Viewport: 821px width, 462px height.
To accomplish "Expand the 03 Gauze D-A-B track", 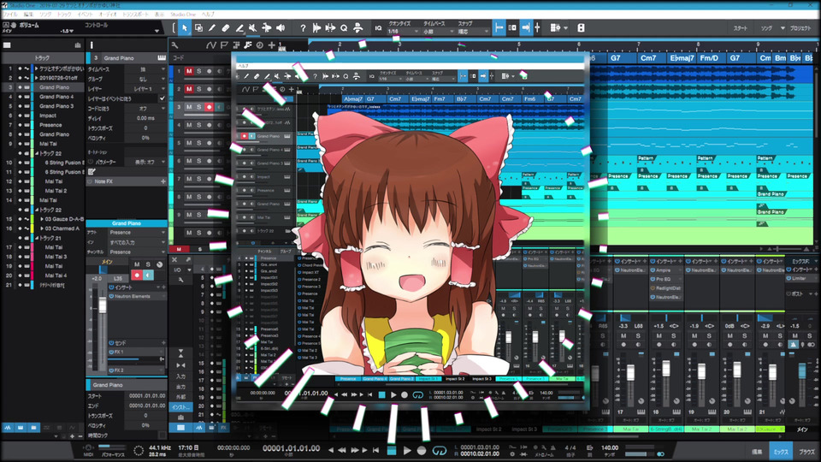I will point(43,219).
